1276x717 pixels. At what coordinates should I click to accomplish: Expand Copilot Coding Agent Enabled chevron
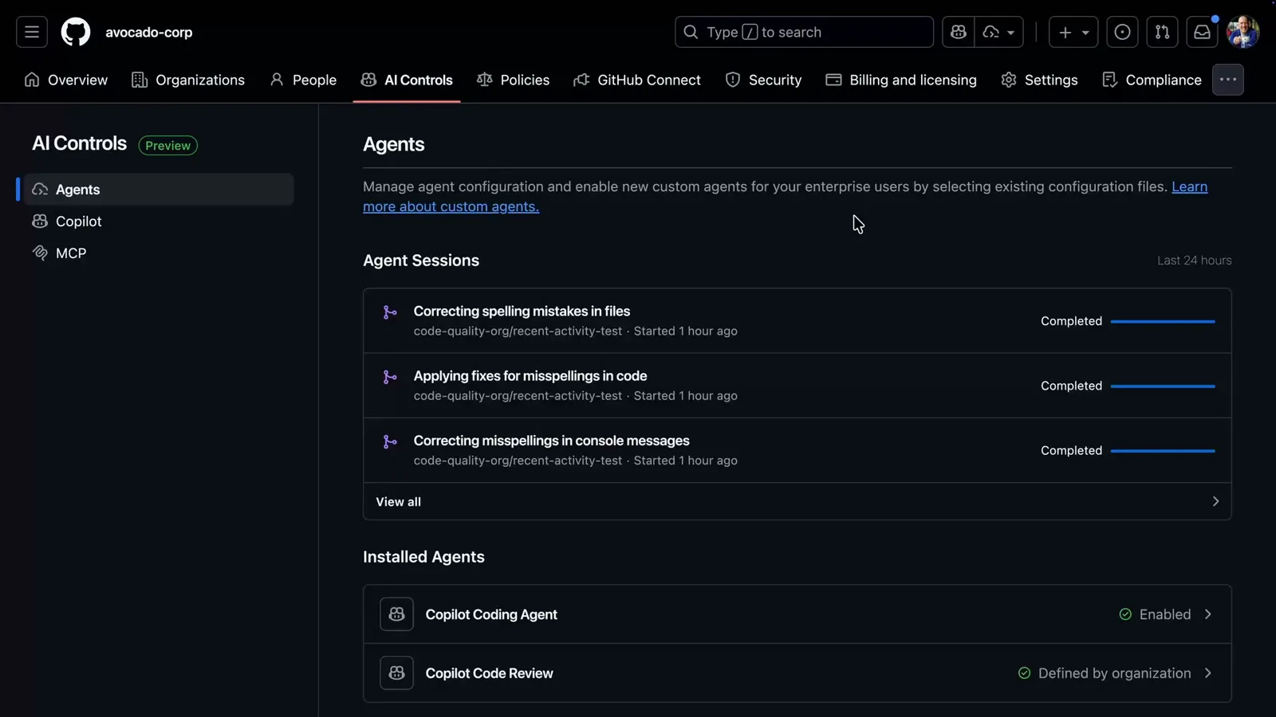pos(1208,614)
